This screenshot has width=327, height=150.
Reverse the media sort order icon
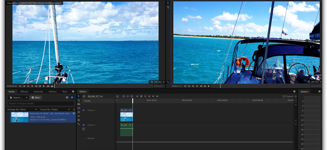pyautogui.click(x=74, y=109)
